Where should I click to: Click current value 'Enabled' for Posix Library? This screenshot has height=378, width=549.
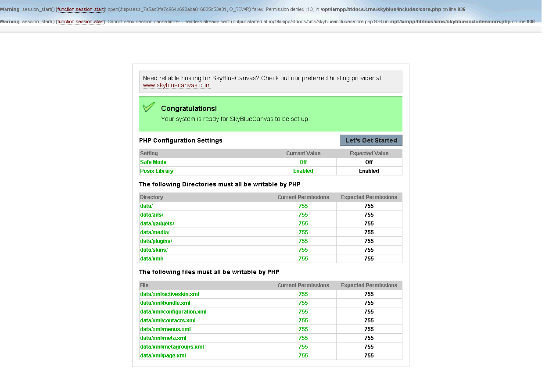coord(303,171)
